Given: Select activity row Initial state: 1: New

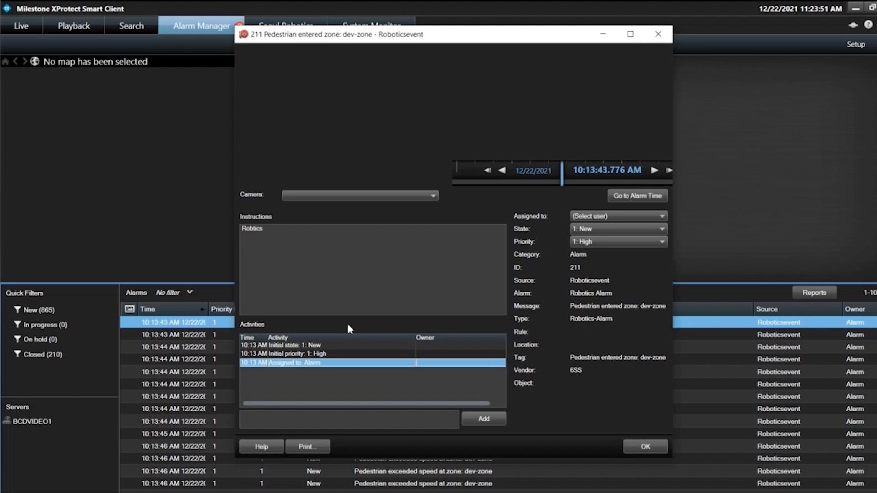Looking at the screenshot, I should coord(373,345).
